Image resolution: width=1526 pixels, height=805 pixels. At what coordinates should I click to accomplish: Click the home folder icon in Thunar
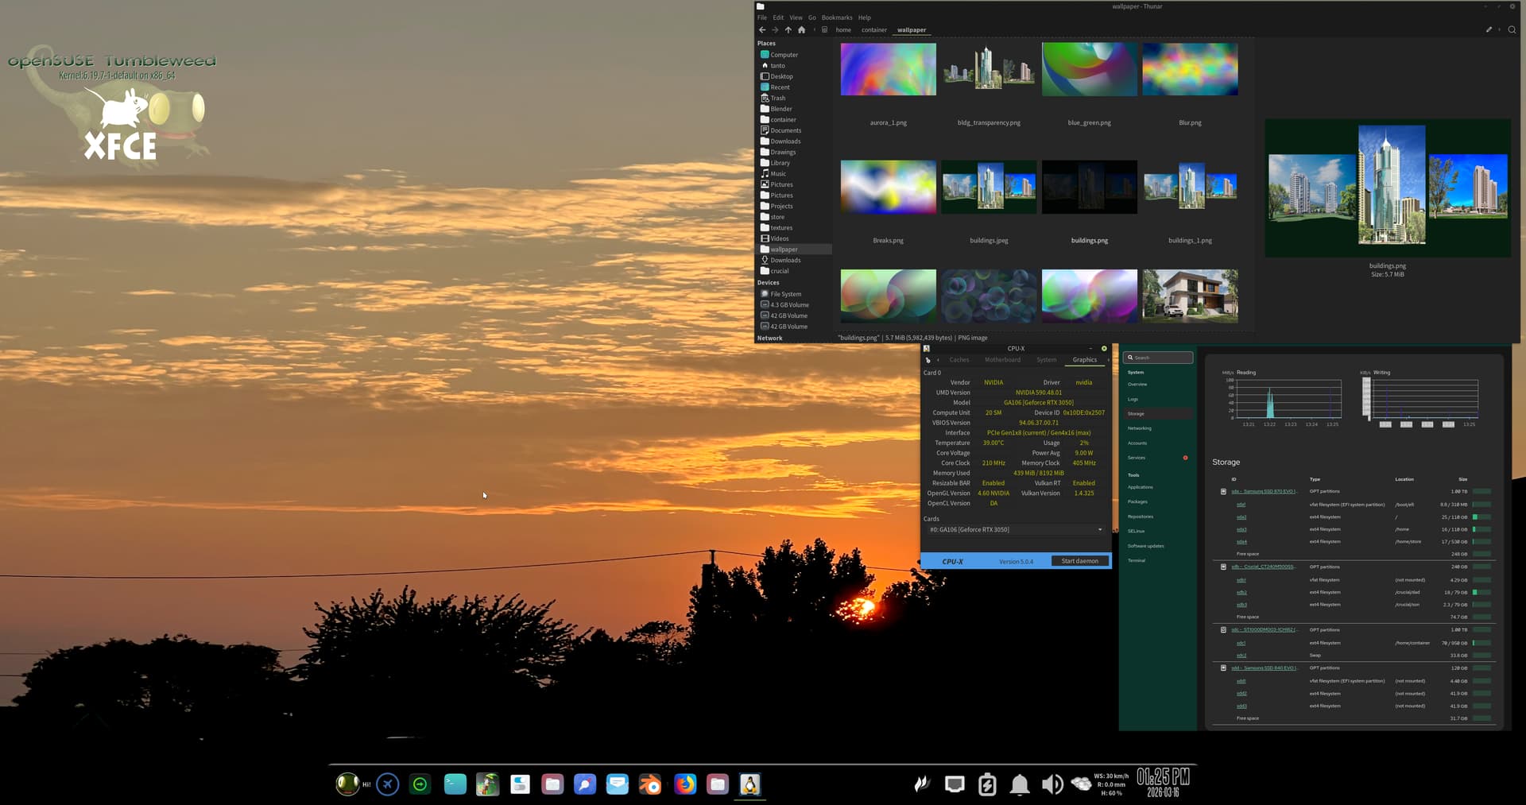click(801, 30)
